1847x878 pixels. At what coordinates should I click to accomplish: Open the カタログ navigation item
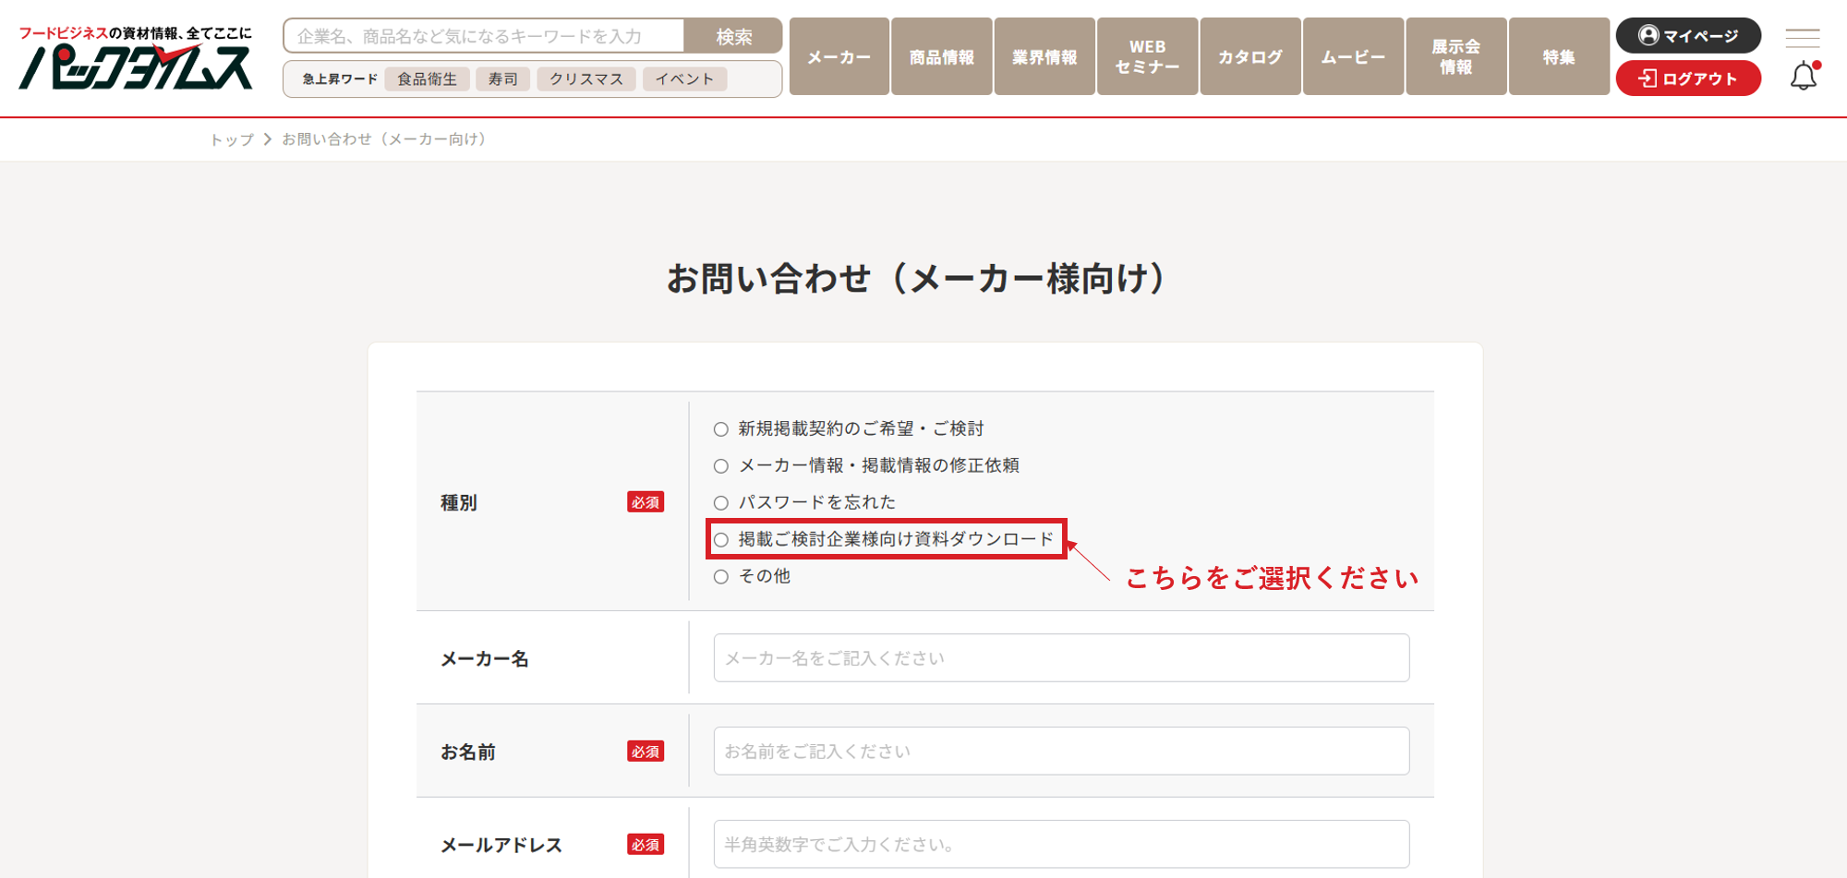pos(1249,57)
